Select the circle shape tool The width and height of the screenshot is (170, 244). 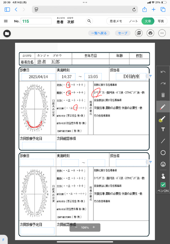pos(163,153)
